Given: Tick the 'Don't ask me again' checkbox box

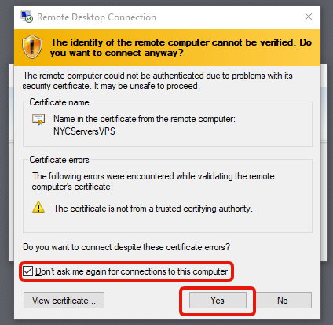Looking at the screenshot, I should (27, 271).
